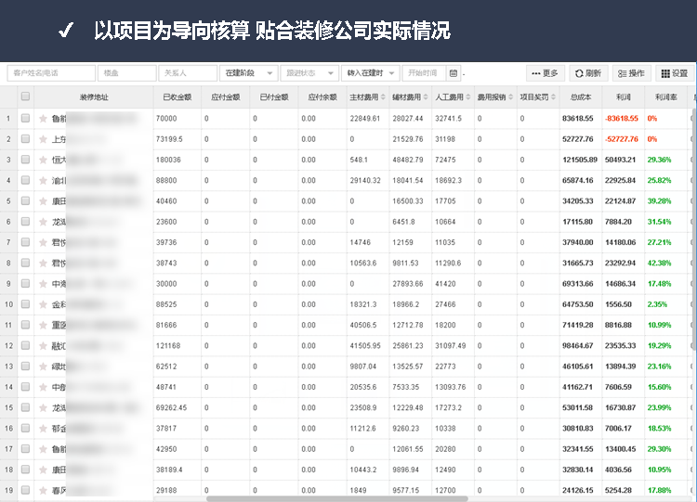Sort by 人工费用 using its sort arrows
The height and width of the screenshot is (502, 697).
468,97
